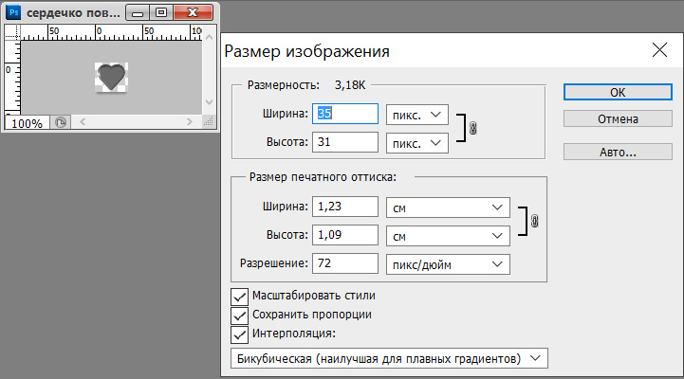Open pixel height units dropdown (пикс.)
This screenshot has height=379, width=684.
click(417, 143)
